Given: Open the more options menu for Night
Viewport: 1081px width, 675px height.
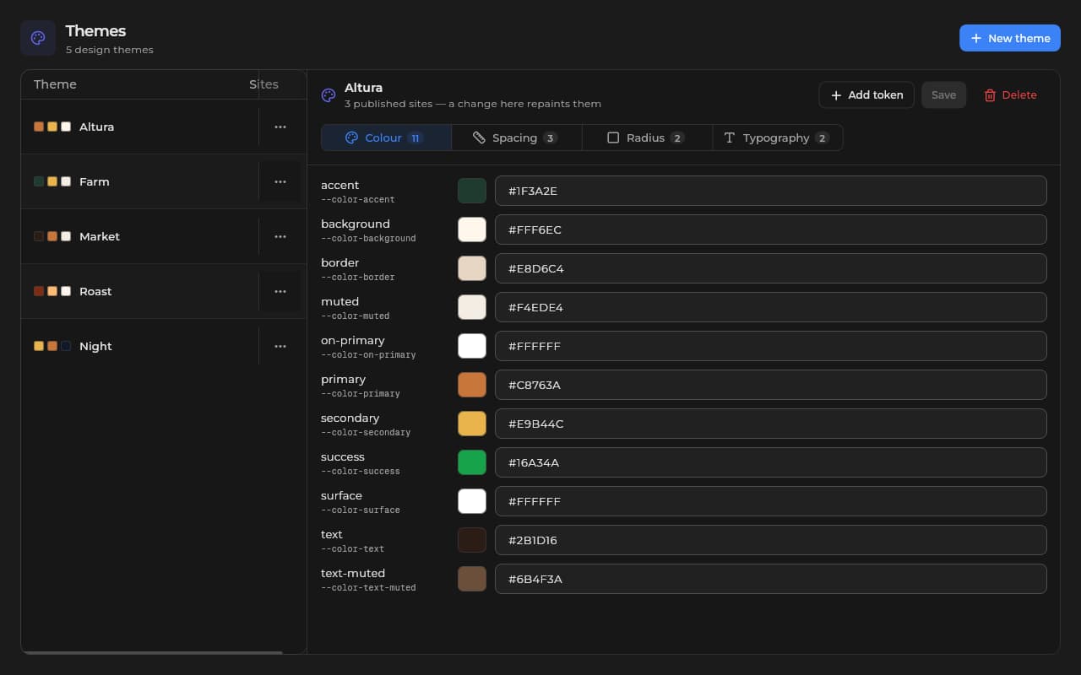Looking at the screenshot, I should (280, 346).
